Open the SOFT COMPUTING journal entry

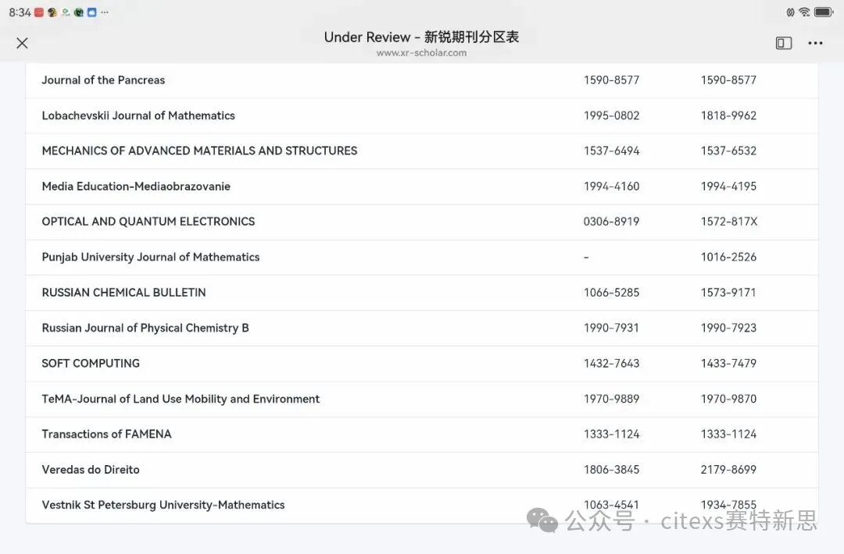91,364
